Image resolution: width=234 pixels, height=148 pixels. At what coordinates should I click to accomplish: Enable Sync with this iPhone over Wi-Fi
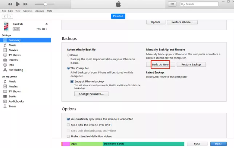pyautogui.click(x=68, y=125)
